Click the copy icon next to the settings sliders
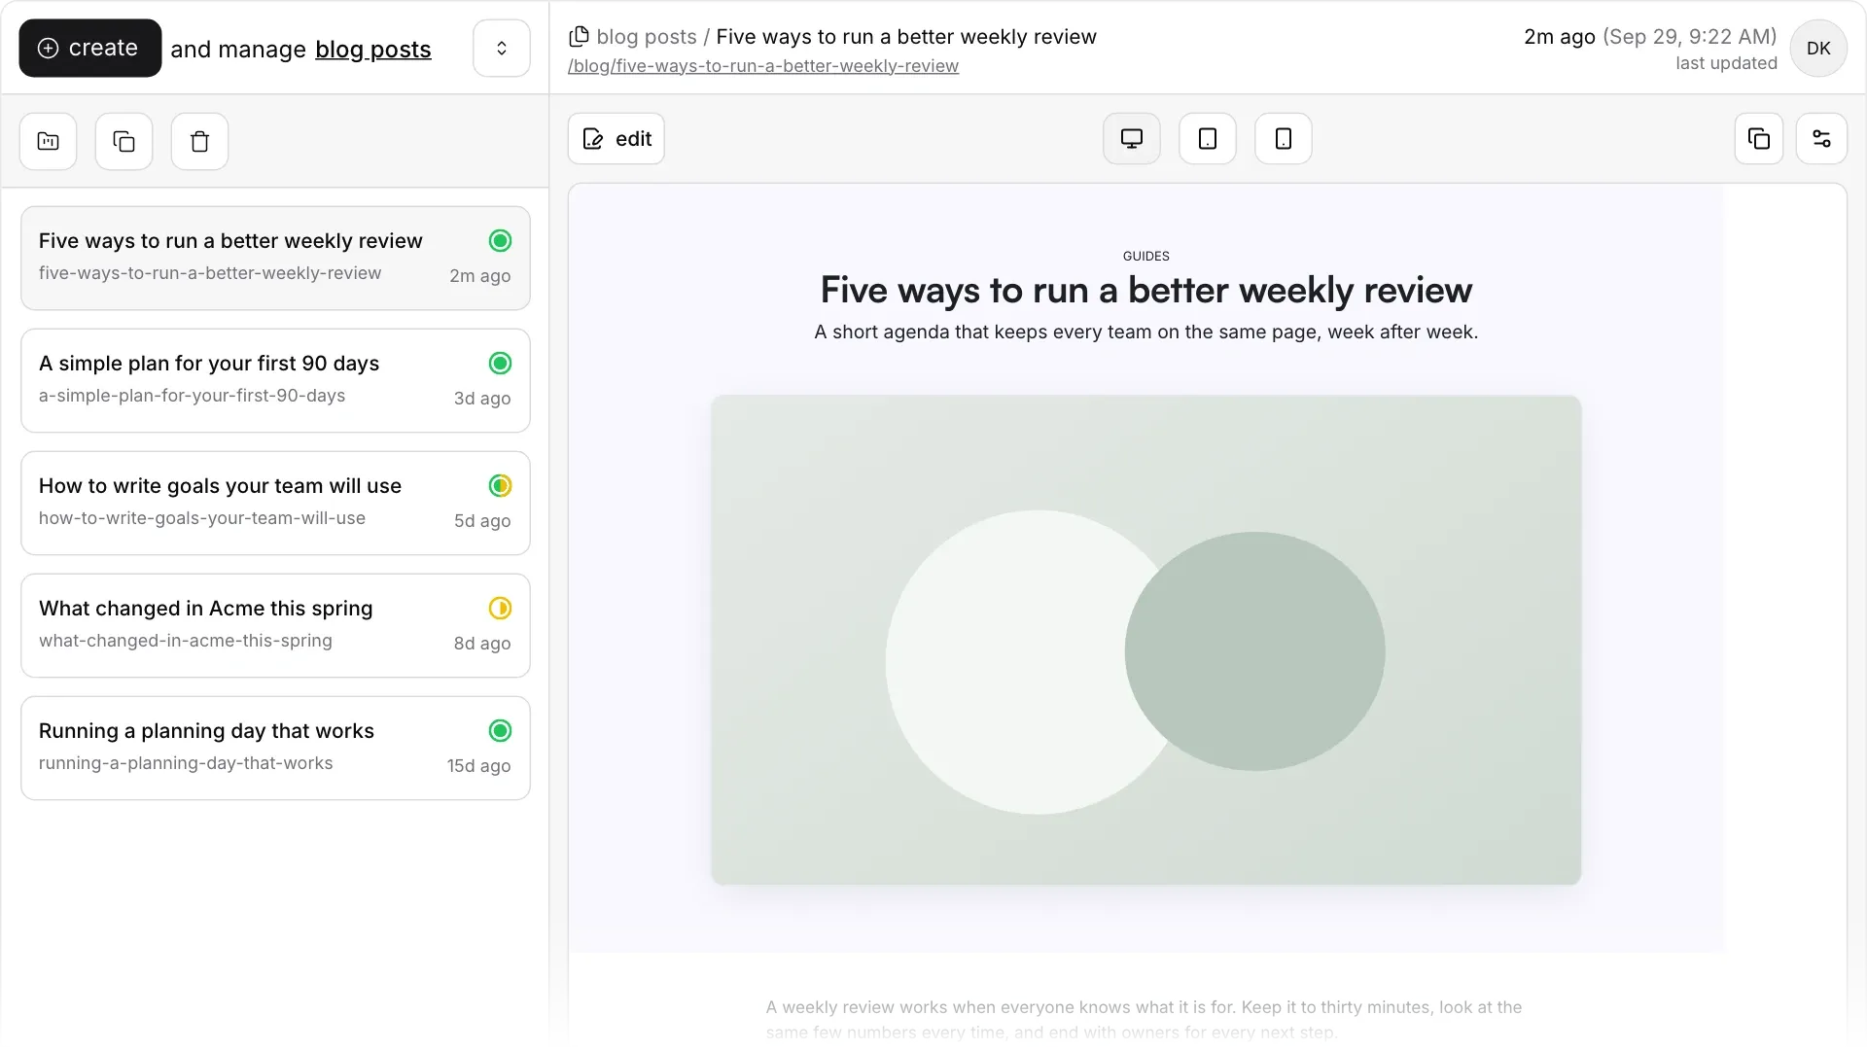1867x1050 pixels. 1758,139
